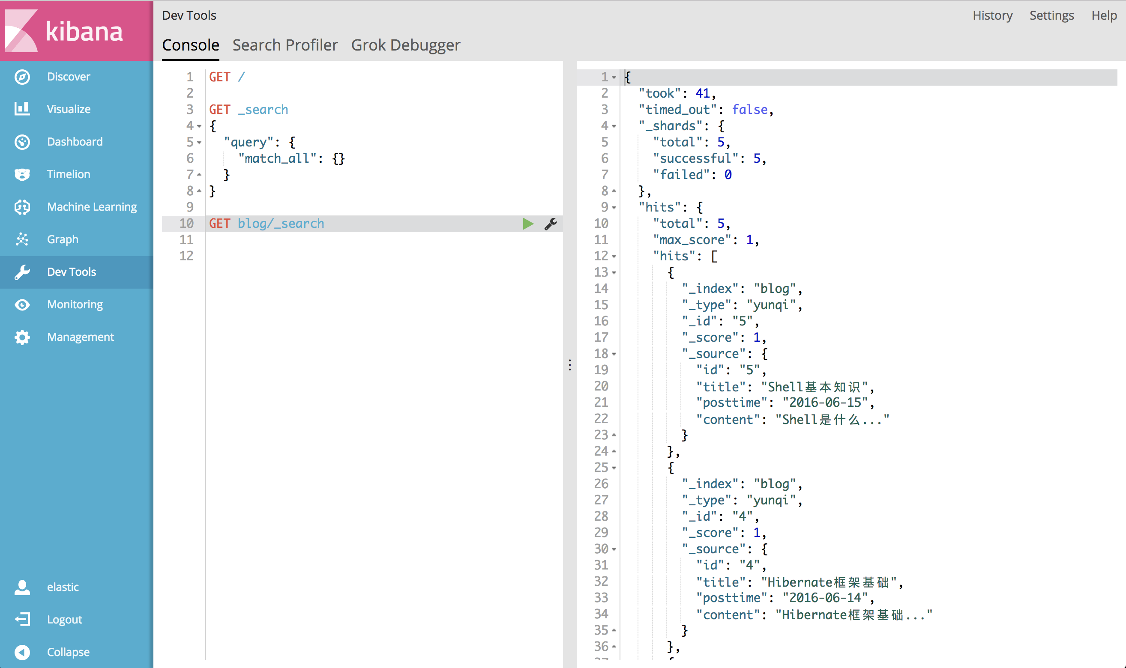Screen dimensions: 1126x668
Task: Switch to the Console tab
Action: [x=191, y=45]
